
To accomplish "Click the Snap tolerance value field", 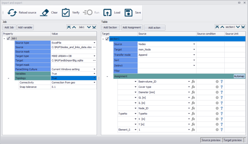I will point(73,87).
